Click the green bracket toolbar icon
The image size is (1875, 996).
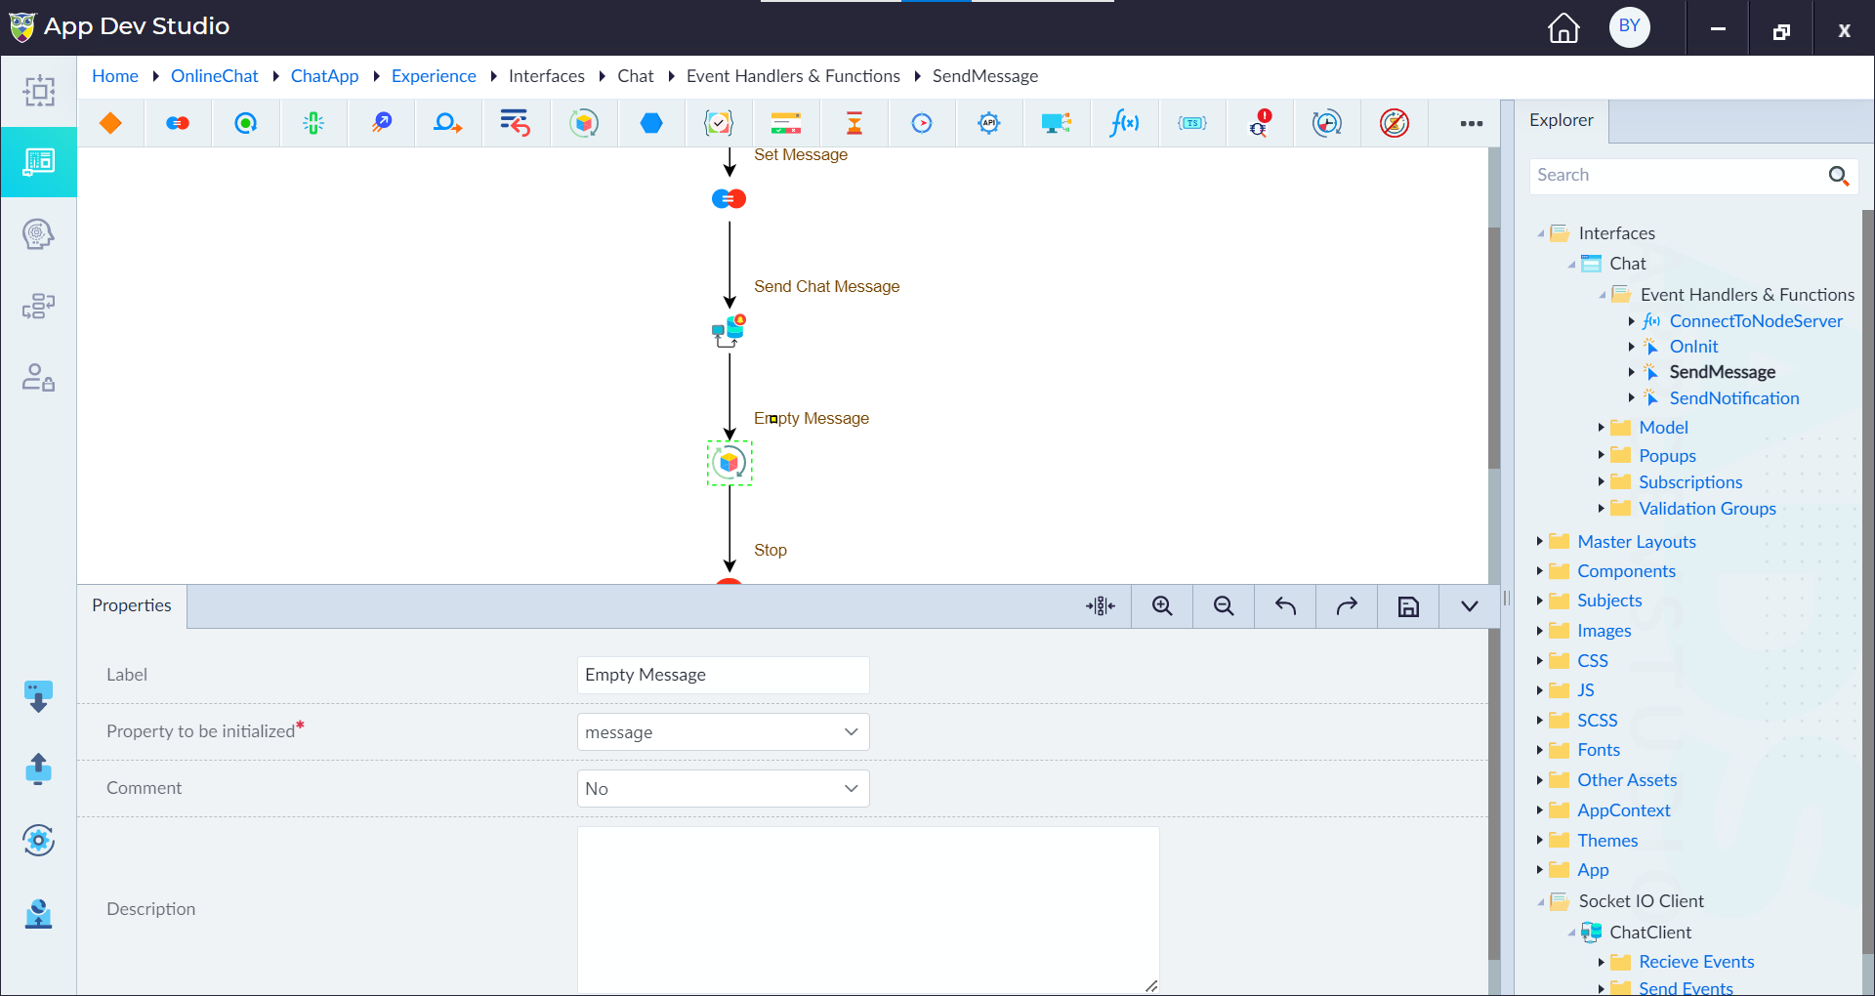tap(313, 123)
